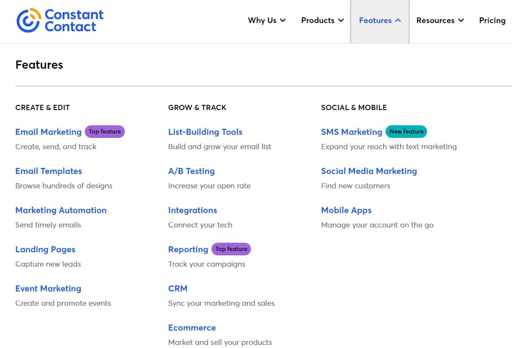Click the Features panel heading
The width and height of the screenshot is (512, 348).
39,65
